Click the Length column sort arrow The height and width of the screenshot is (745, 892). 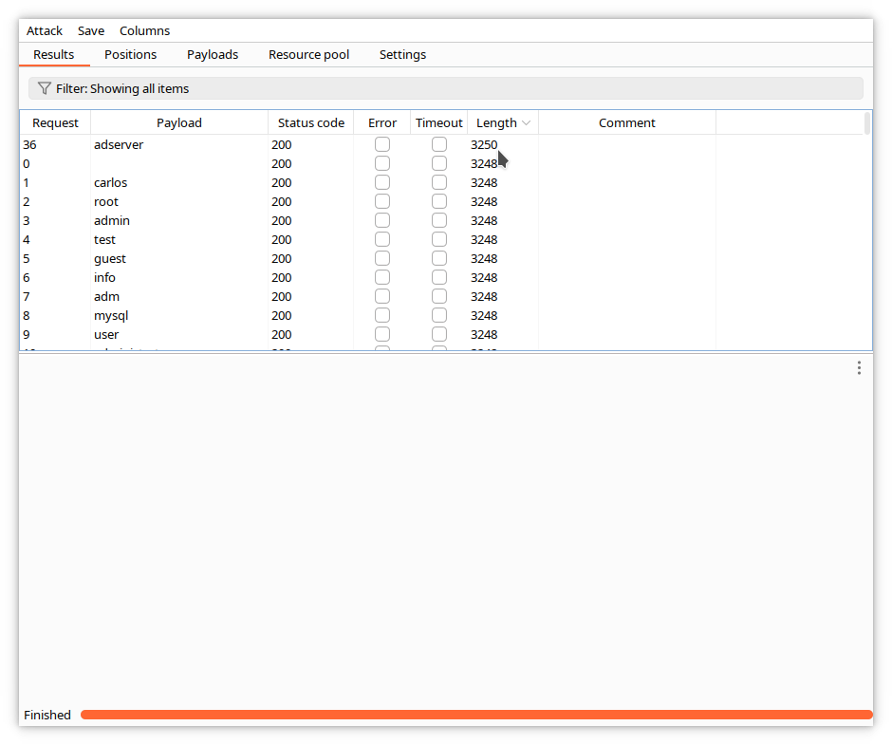(526, 123)
